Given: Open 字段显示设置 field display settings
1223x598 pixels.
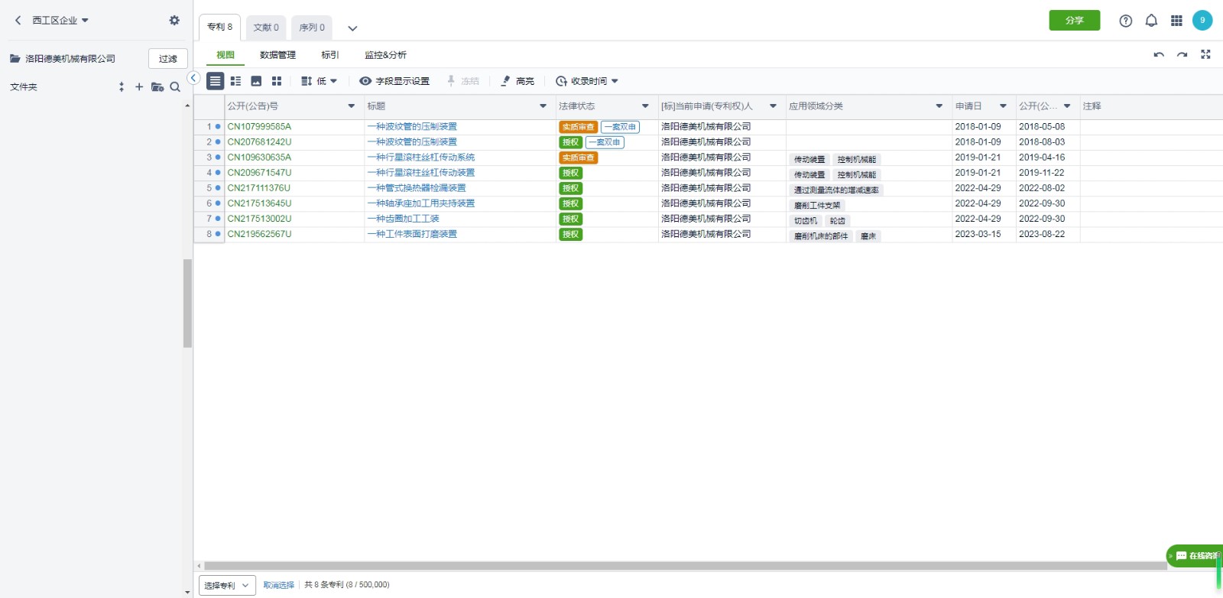Looking at the screenshot, I should [394, 81].
